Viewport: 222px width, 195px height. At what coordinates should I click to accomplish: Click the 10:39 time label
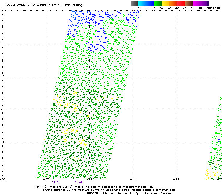(x=79, y=182)
